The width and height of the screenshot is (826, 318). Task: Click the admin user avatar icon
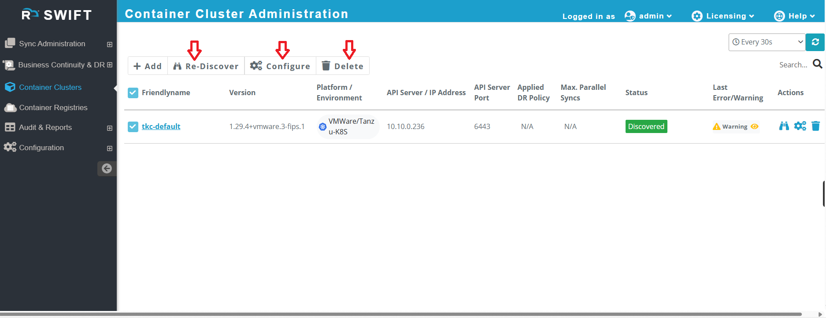(x=630, y=16)
